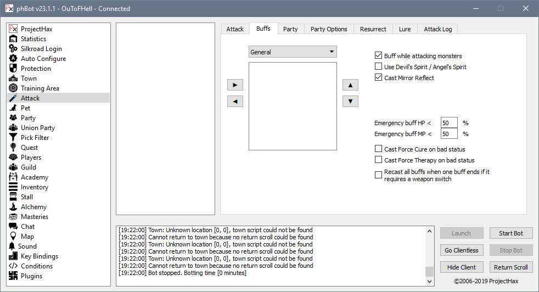
Task: Select the Protection shield icon
Action: [x=13, y=69]
